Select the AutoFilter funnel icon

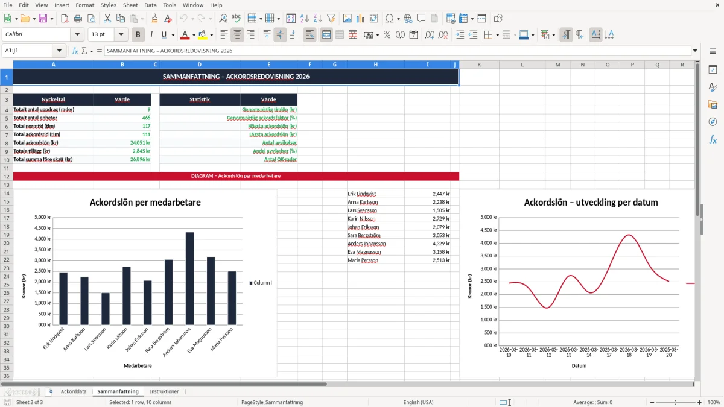click(331, 19)
